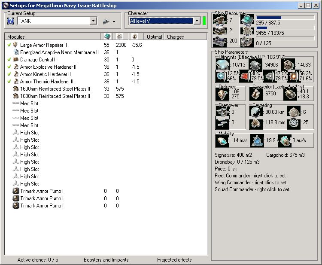Click the thermal resistance flame icon
Image resolution: width=322 pixels, height=265 pixels.
point(245,76)
